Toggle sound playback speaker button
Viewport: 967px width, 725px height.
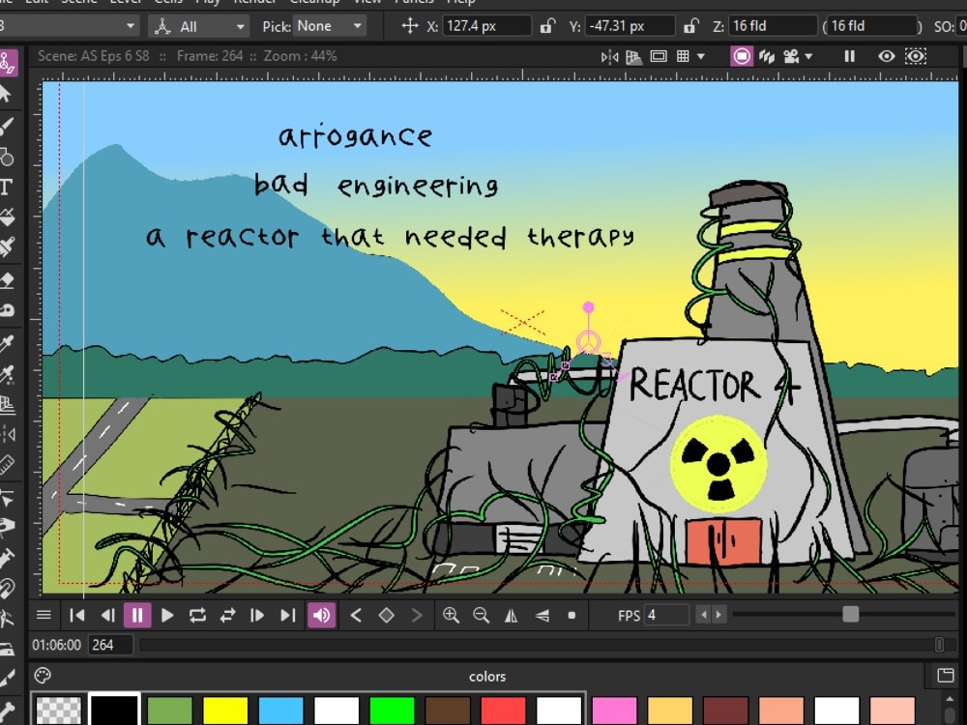pyautogui.click(x=321, y=615)
